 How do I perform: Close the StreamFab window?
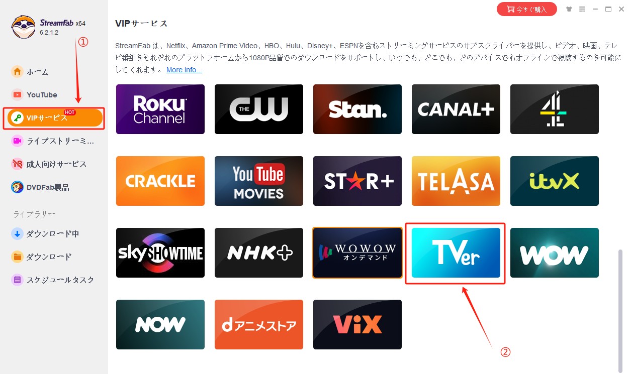click(621, 9)
